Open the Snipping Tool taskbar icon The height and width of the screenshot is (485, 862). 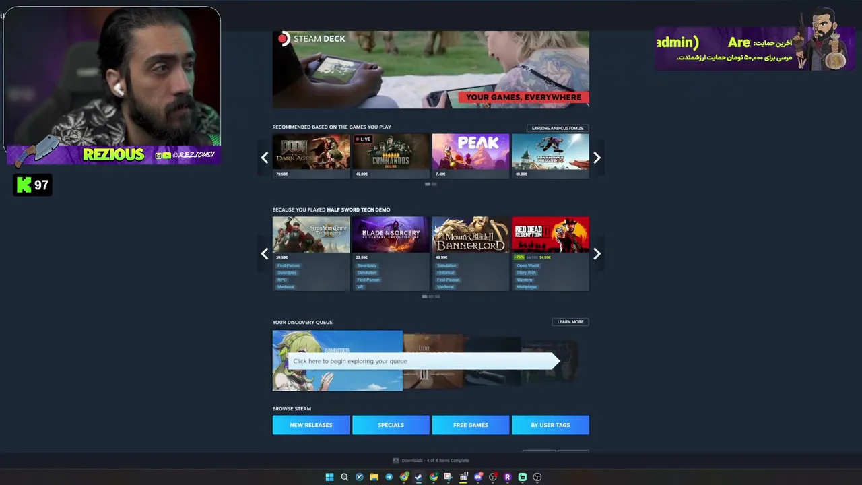(448, 477)
